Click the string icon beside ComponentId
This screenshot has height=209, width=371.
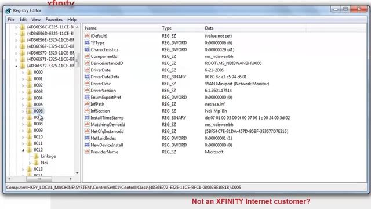pos(88,56)
